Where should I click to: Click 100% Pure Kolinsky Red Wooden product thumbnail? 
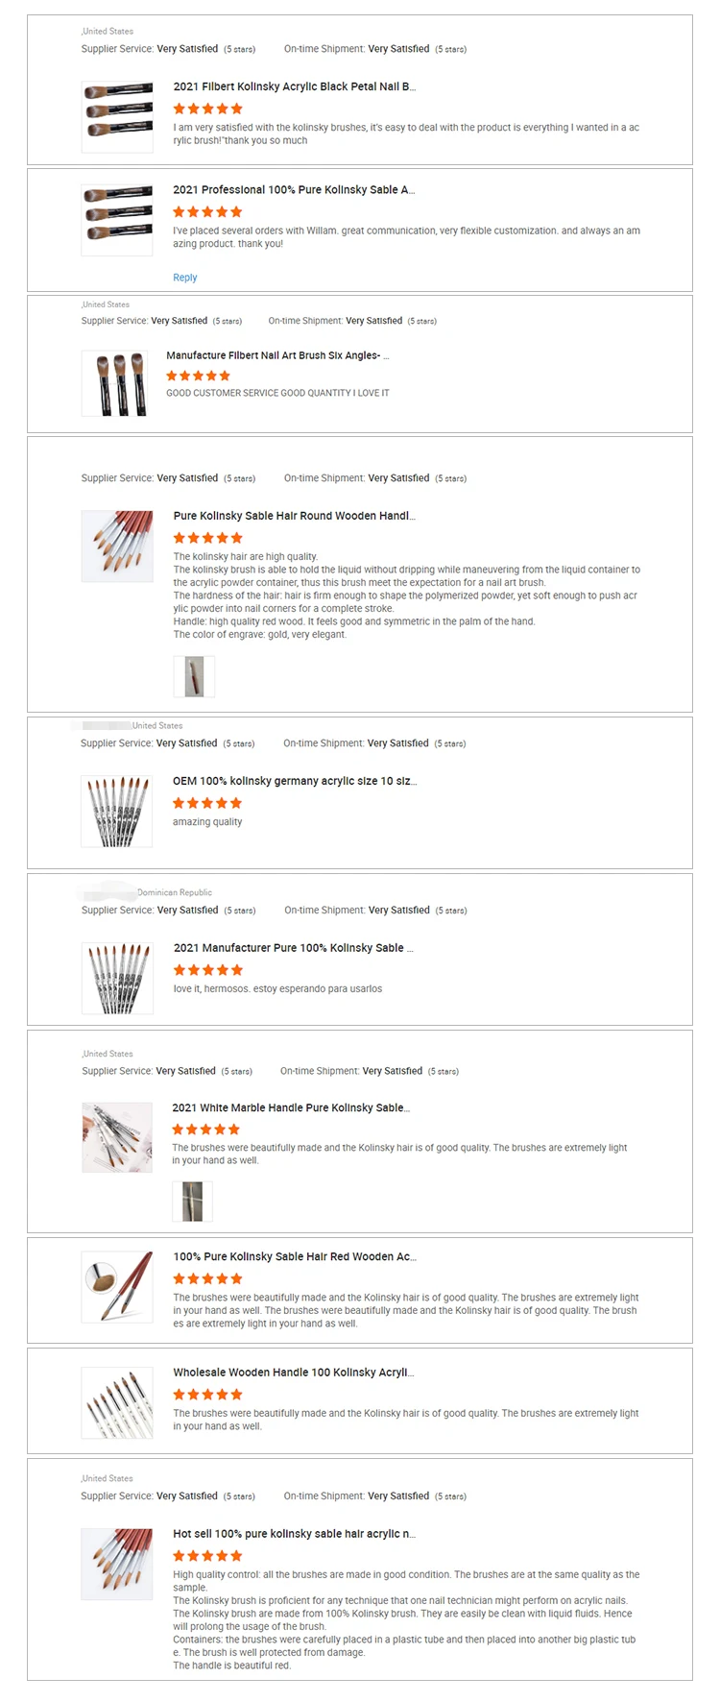[117, 1286]
